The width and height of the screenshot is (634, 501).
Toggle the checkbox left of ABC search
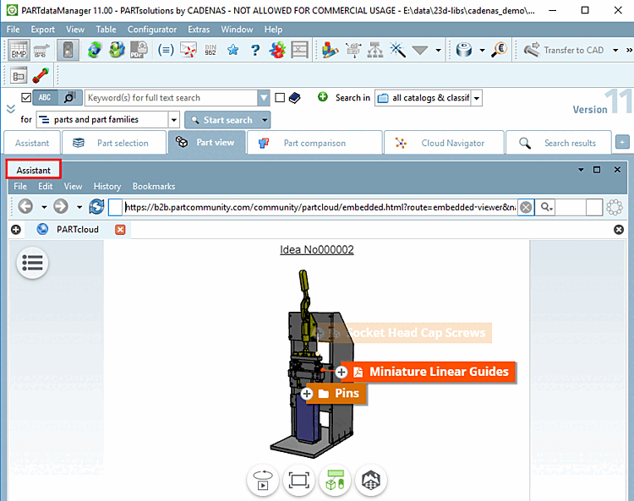[x=26, y=97]
